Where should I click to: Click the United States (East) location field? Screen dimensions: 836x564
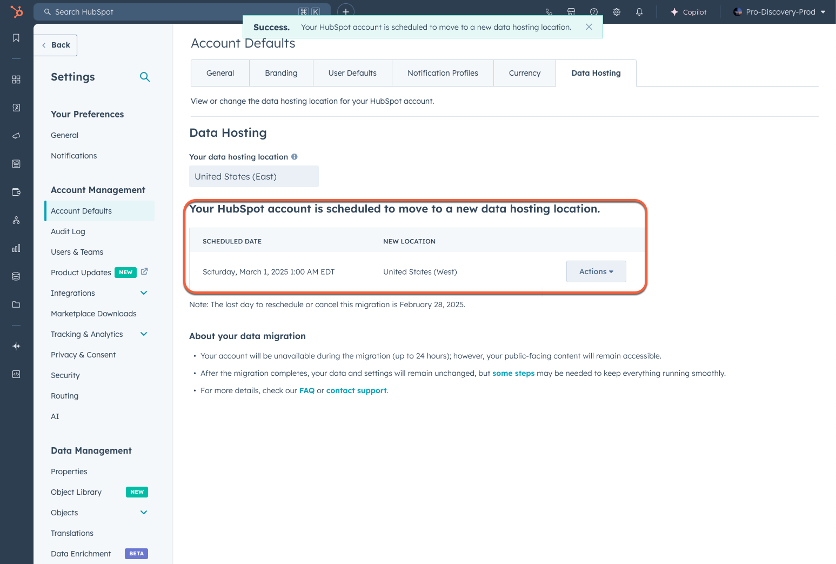point(254,176)
